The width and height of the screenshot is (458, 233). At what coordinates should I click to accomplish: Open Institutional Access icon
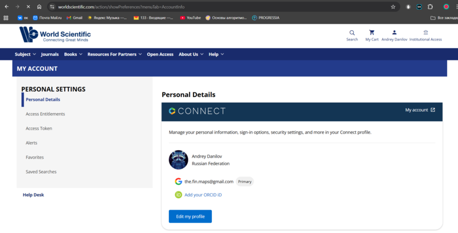(425, 33)
